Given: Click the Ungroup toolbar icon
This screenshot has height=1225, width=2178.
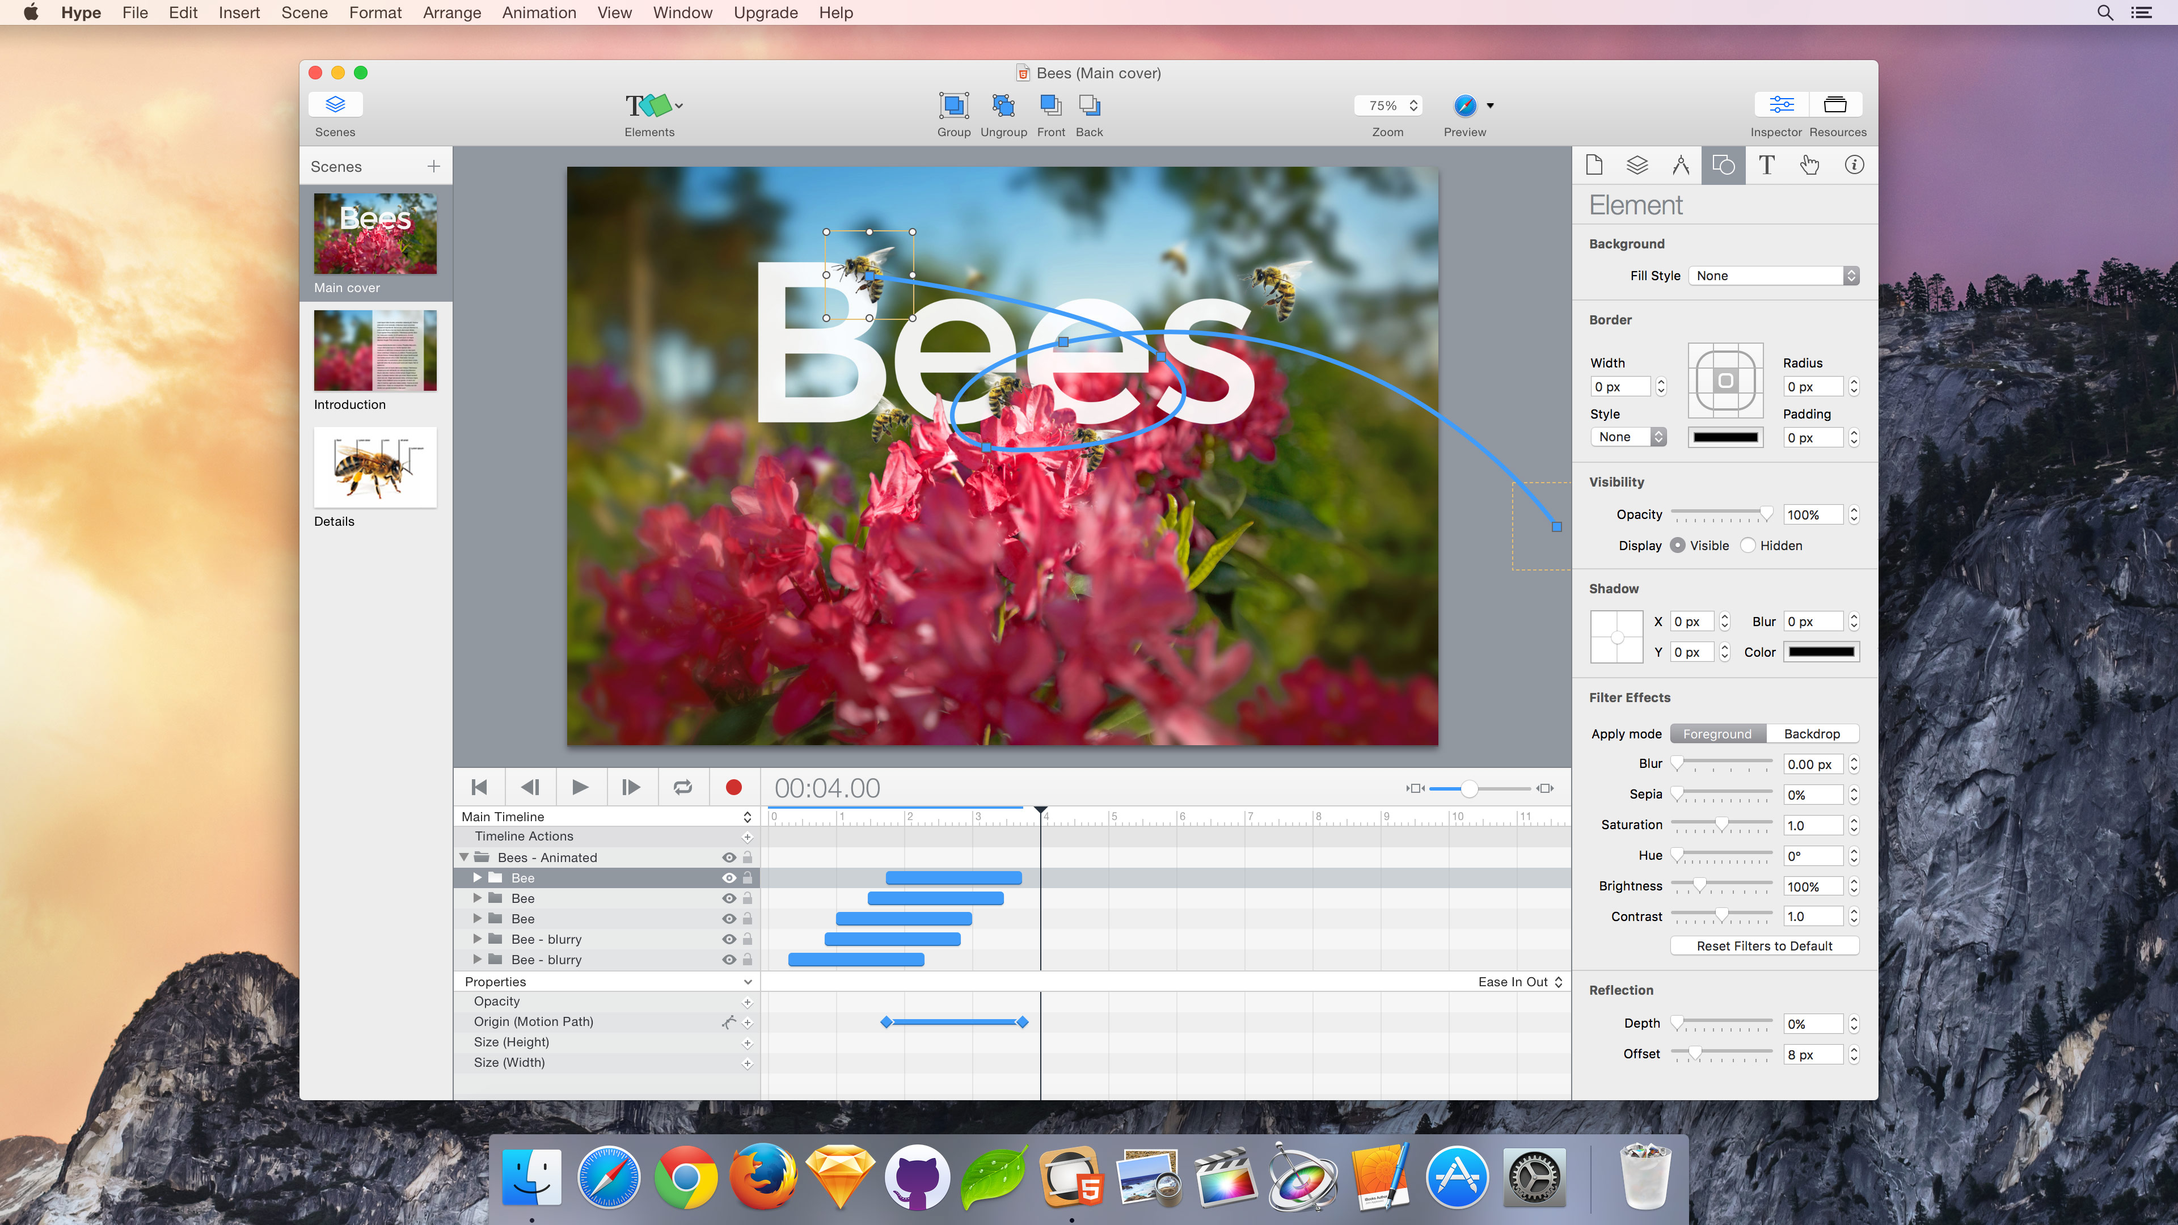Looking at the screenshot, I should (x=1003, y=105).
